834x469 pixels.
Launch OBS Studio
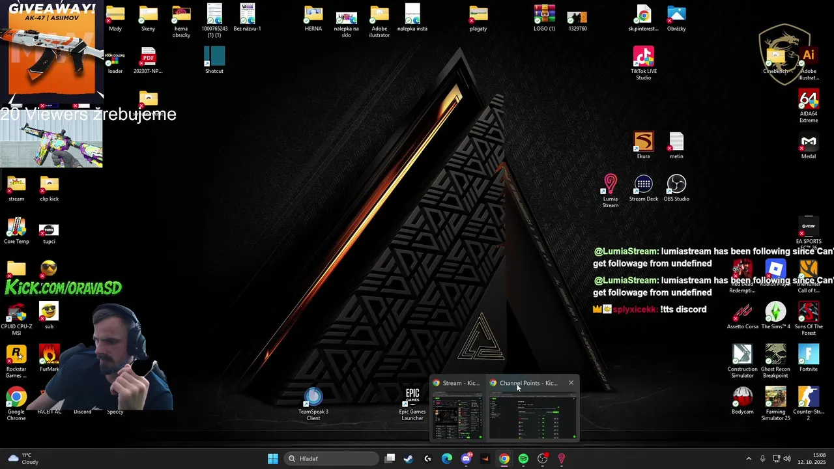click(x=676, y=188)
